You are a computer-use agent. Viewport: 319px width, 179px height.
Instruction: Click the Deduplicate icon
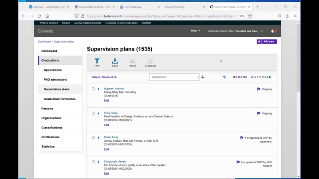(x=150, y=62)
